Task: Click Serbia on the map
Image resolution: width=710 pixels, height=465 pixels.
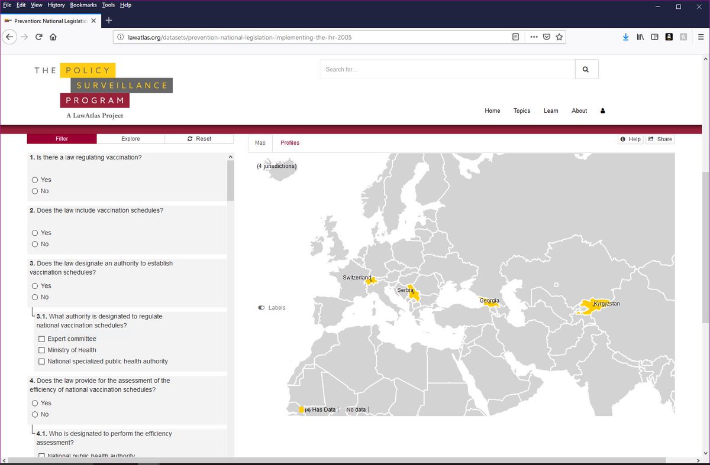Action: click(x=412, y=294)
